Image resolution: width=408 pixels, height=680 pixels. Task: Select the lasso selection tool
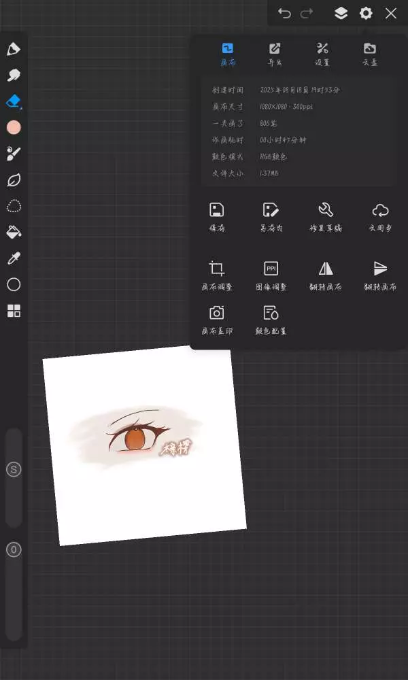14,206
